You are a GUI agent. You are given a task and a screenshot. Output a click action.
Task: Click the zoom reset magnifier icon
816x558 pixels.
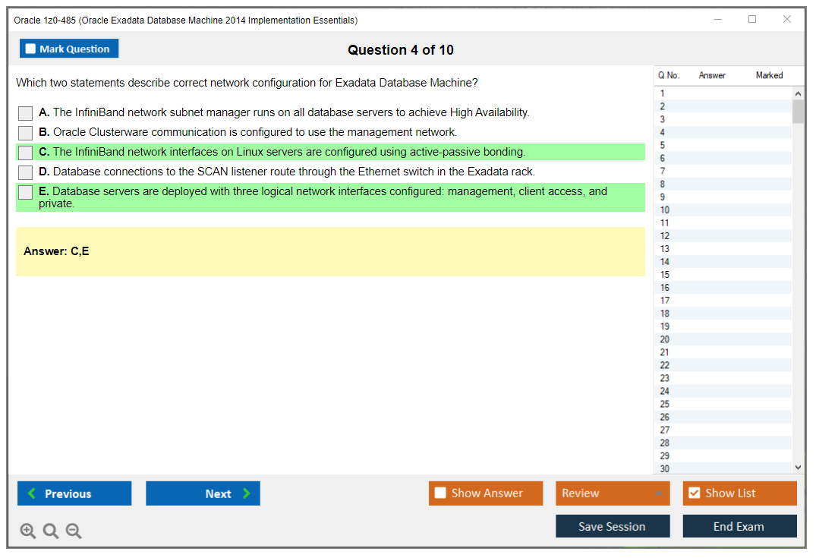click(x=51, y=531)
